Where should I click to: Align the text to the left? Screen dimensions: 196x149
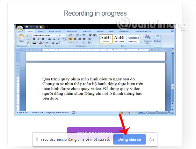click(x=71, y=39)
